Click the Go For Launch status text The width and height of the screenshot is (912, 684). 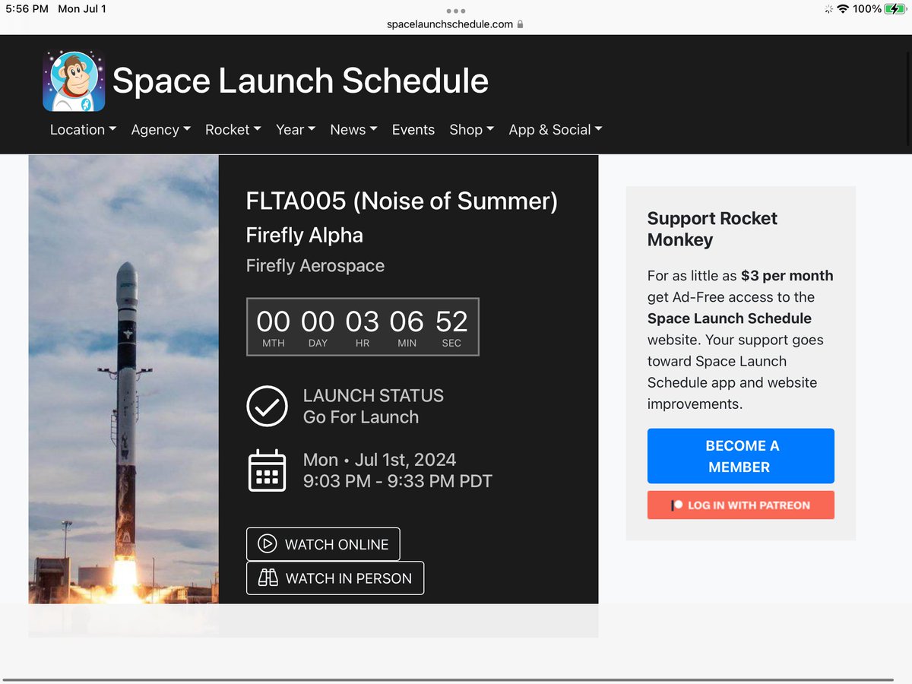coord(361,417)
